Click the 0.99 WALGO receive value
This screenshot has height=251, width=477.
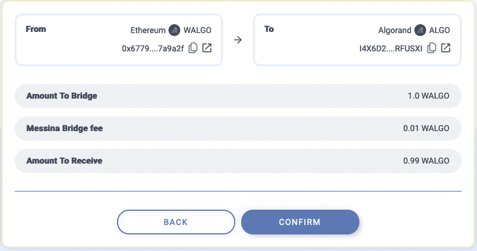[426, 161]
